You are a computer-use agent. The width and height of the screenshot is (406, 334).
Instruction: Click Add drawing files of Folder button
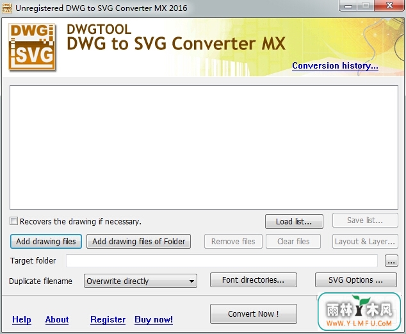(x=138, y=241)
